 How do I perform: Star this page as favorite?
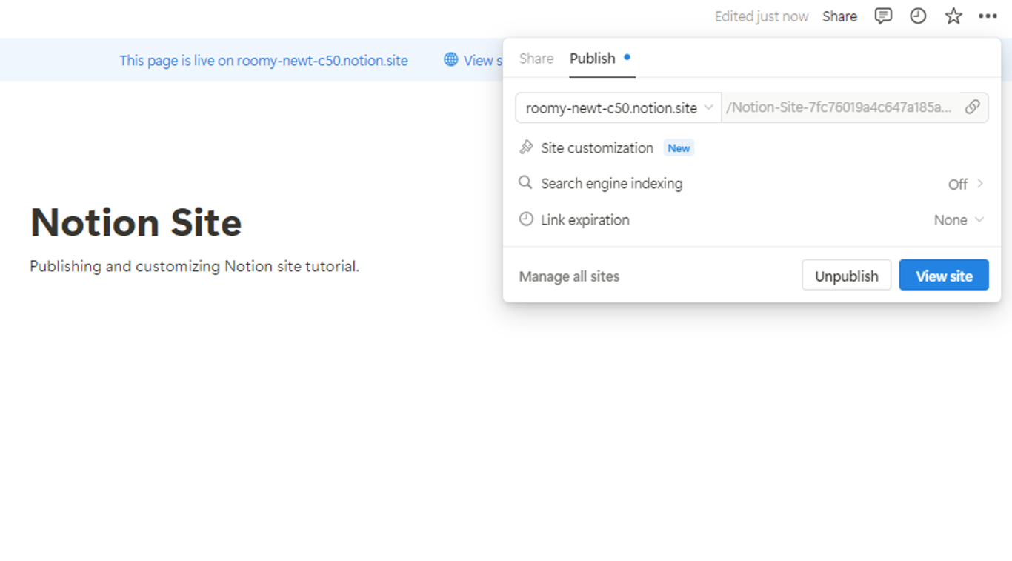[x=953, y=16]
